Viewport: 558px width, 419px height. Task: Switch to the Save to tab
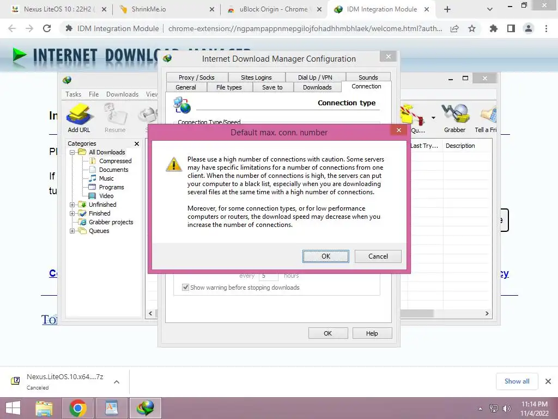272,87
